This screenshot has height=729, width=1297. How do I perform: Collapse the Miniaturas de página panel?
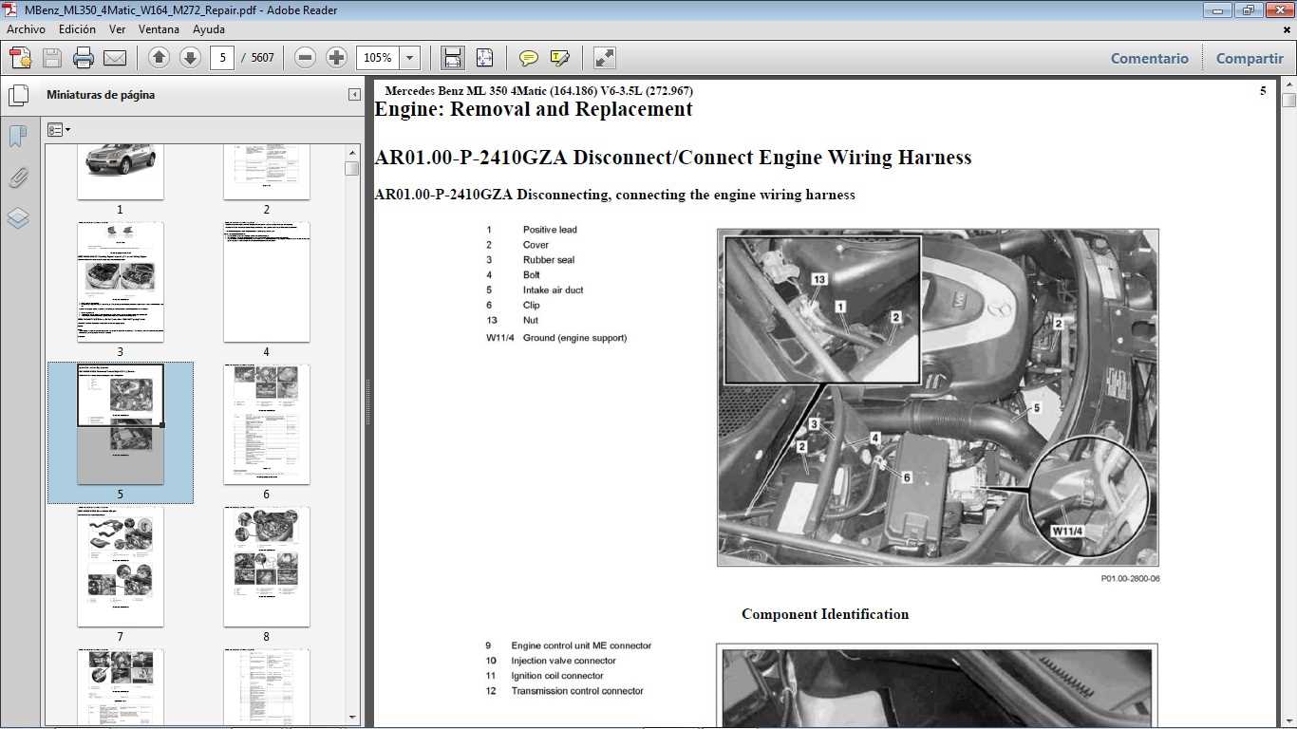[x=354, y=95]
